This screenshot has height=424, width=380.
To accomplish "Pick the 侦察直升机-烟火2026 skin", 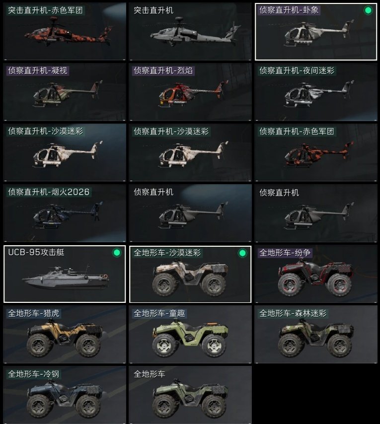I will [65, 213].
